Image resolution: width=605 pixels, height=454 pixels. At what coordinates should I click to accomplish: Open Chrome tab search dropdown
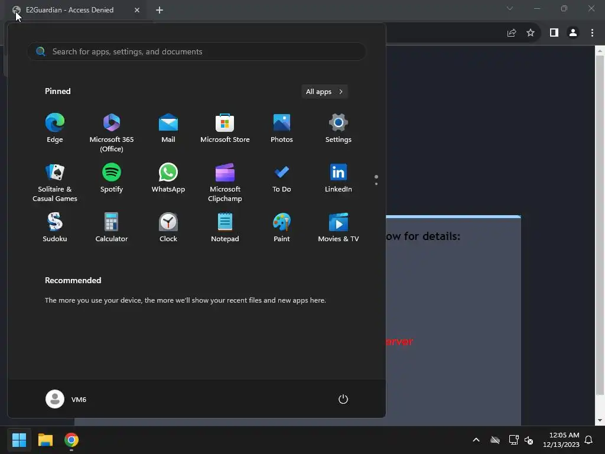510,8
